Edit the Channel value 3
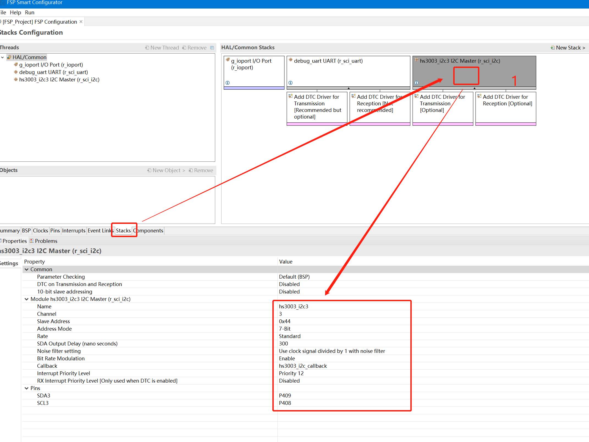The width and height of the screenshot is (589, 442). tap(280, 314)
